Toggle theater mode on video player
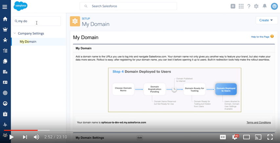280x143 pixels. tap(247, 137)
